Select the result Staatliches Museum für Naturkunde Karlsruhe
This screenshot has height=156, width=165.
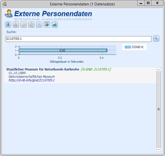coord(43,69)
